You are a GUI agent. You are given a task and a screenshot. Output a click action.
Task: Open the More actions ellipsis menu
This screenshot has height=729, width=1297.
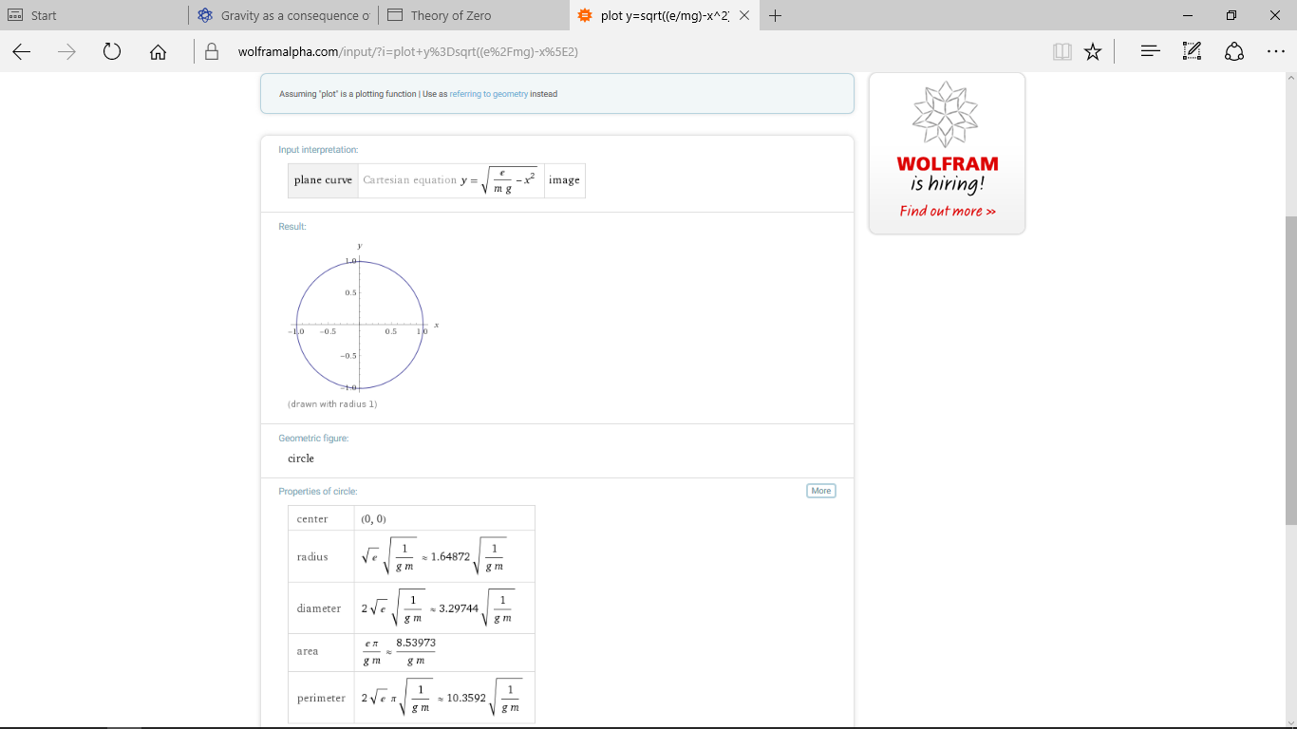point(1275,52)
